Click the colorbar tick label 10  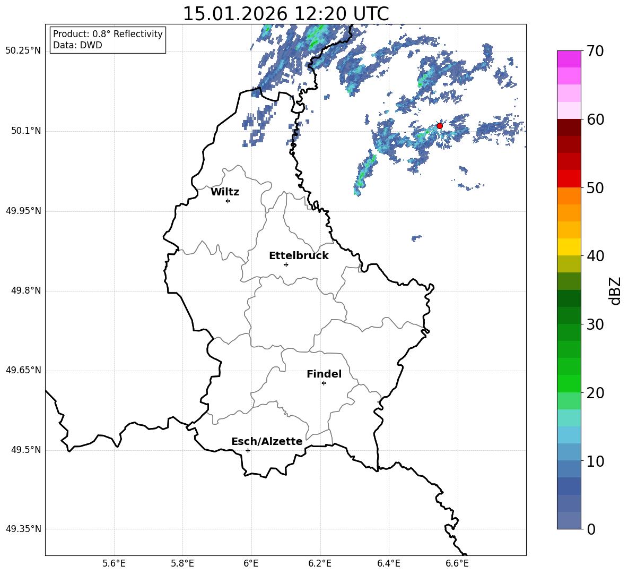coord(595,461)
